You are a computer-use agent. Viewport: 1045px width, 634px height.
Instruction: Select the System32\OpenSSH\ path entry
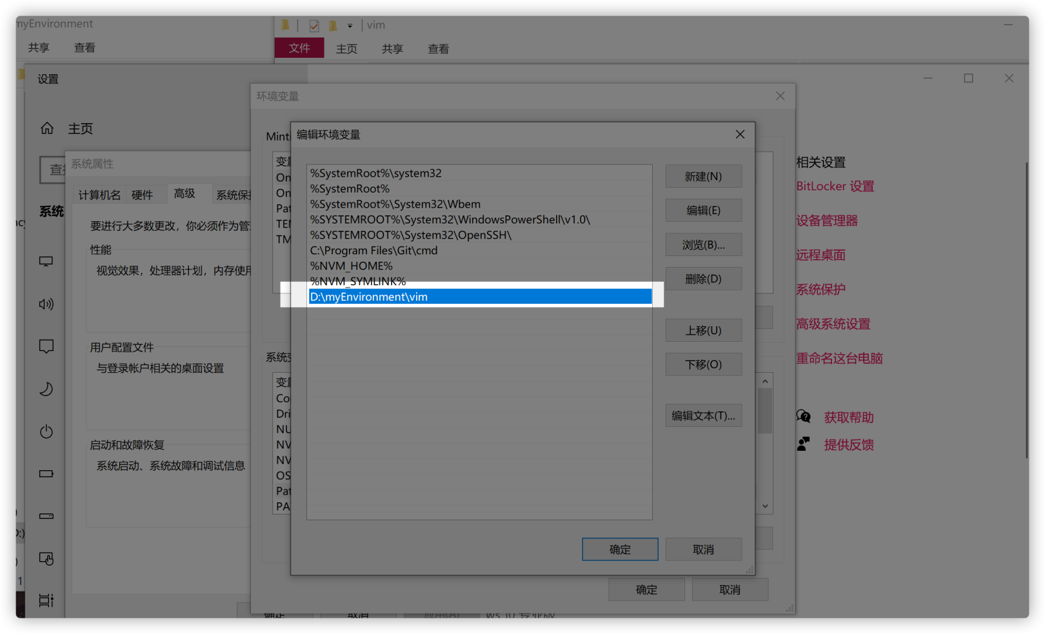click(x=479, y=235)
